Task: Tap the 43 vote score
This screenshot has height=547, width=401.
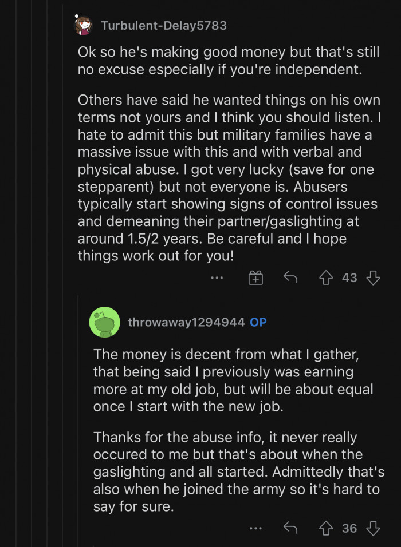Action: (x=349, y=278)
